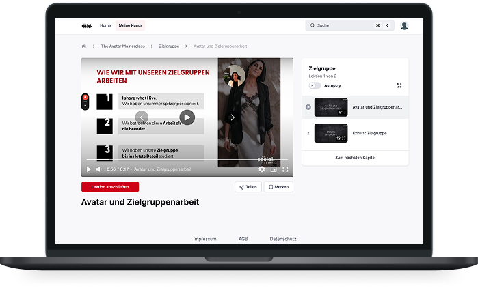478x288 pixels.
Task: Go to home via breadcrumb house icon
Action: (84, 46)
